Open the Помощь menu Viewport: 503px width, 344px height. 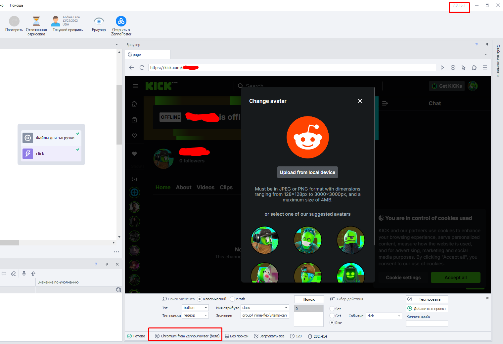click(17, 5)
